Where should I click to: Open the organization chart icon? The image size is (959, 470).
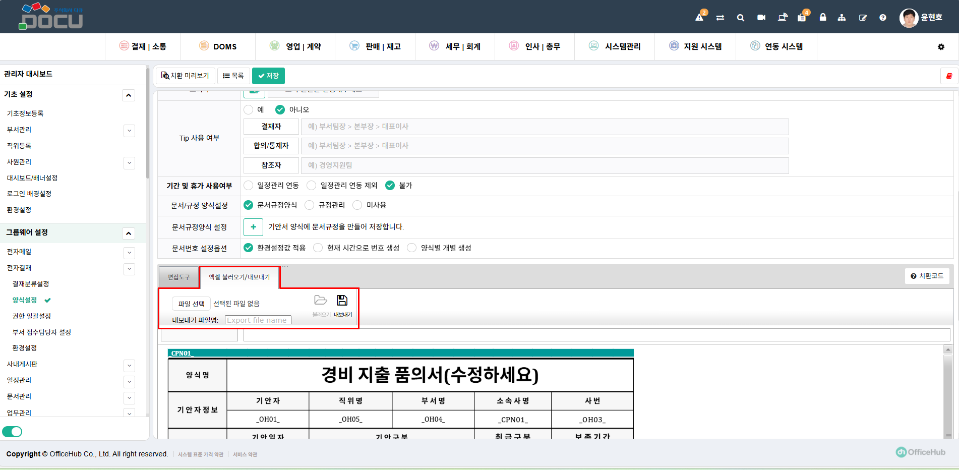[842, 18]
